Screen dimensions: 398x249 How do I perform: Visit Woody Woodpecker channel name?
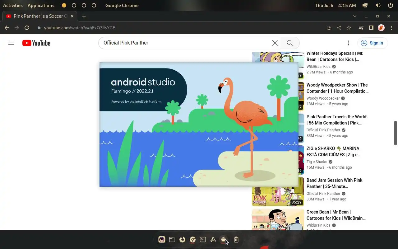pyautogui.click(x=323, y=98)
